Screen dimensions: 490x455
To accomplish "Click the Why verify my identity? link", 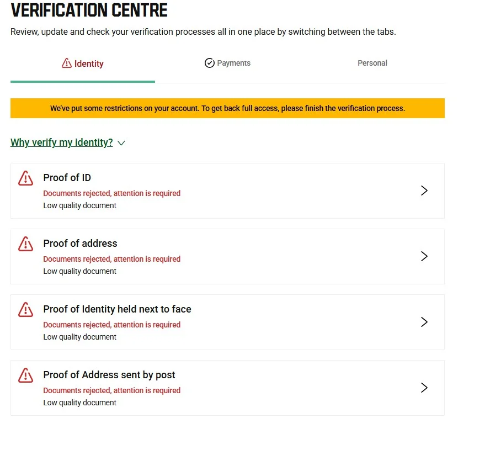I will [x=62, y=142].
